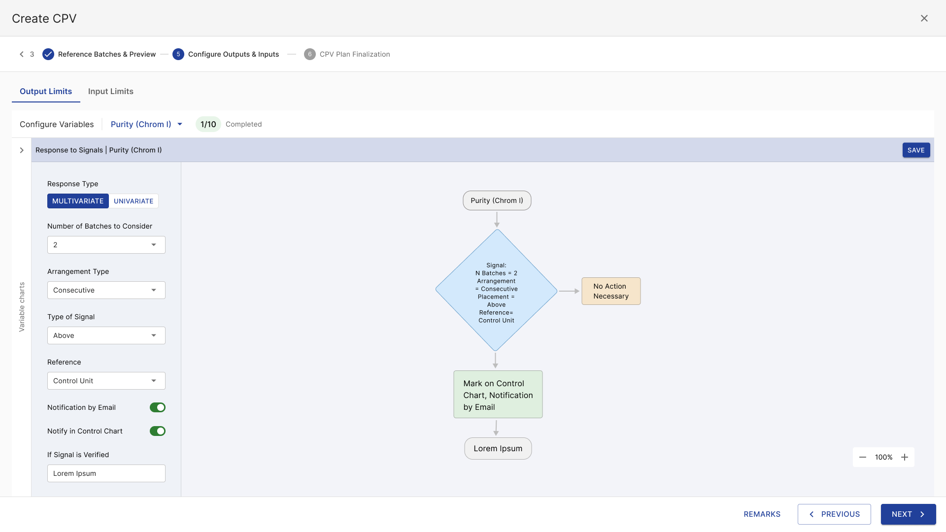Open Reference dropdown showing Control Unit
The image size is (946, 532).
[106, 381]
